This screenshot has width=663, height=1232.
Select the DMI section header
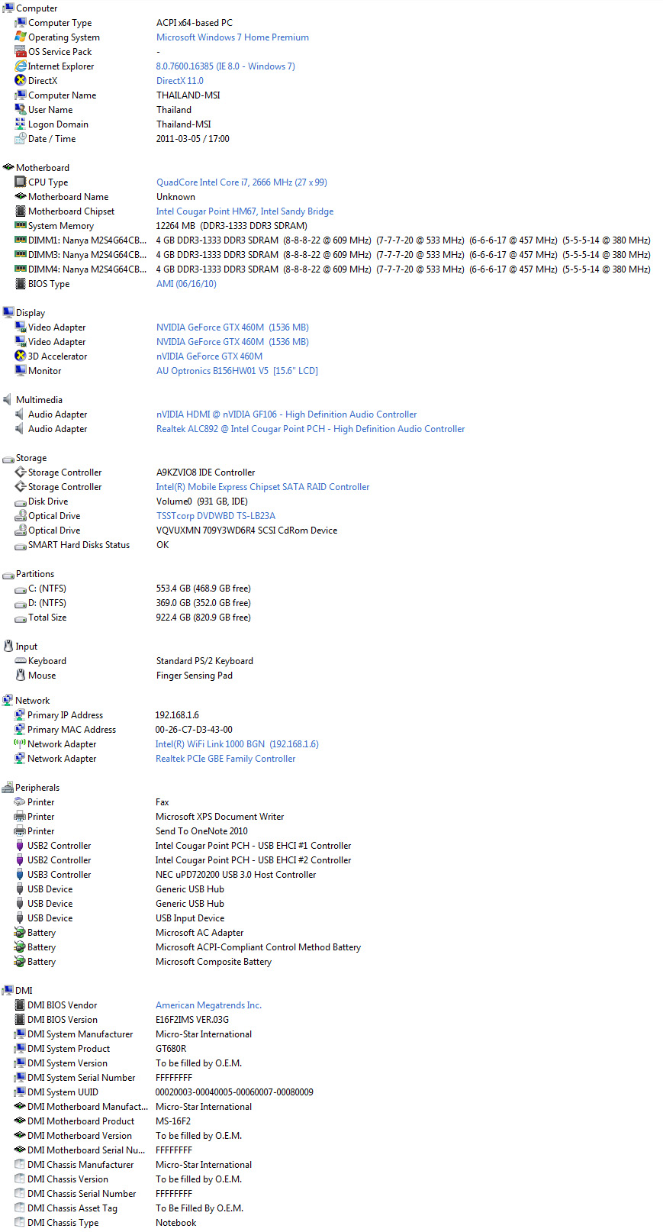point(24,991)
